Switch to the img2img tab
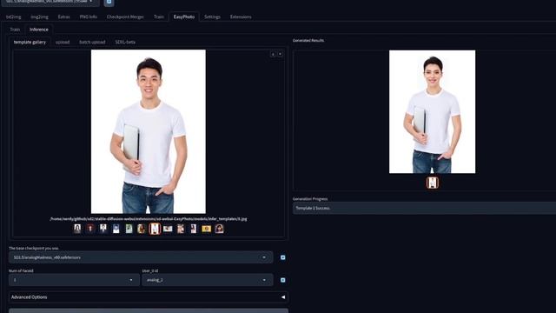This screenshot has height=313, width=556. coord(39,17)
